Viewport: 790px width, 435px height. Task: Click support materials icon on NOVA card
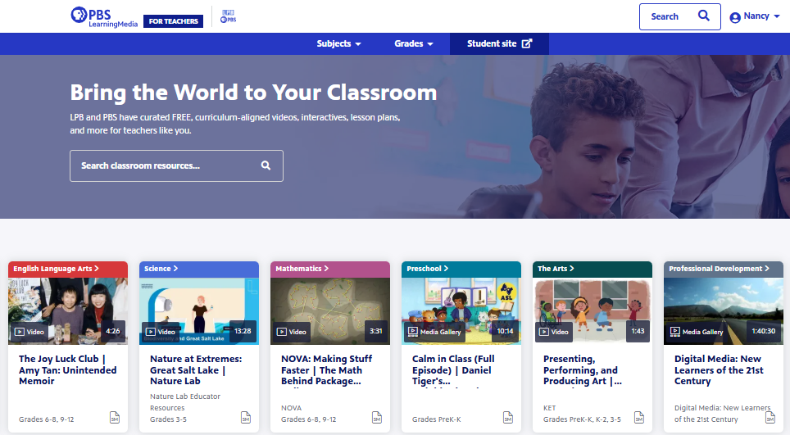[377, 417]
